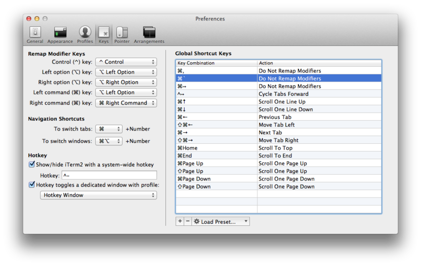Screen dimensions: 421x266
Task: Open the Control (^) key remap dropdown
Action: coord(126,62)
